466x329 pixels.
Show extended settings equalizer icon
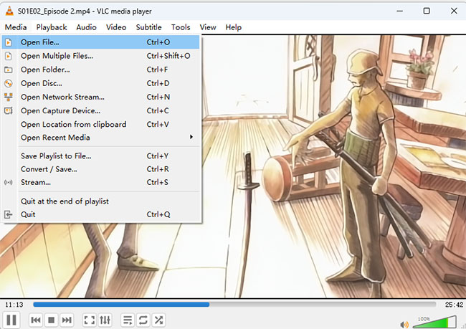(105, 320)
